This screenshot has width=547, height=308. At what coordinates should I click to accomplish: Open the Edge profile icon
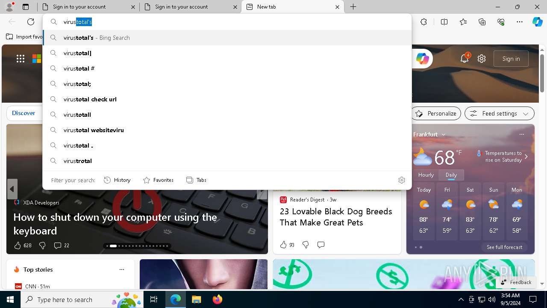(x=9, y=7)
